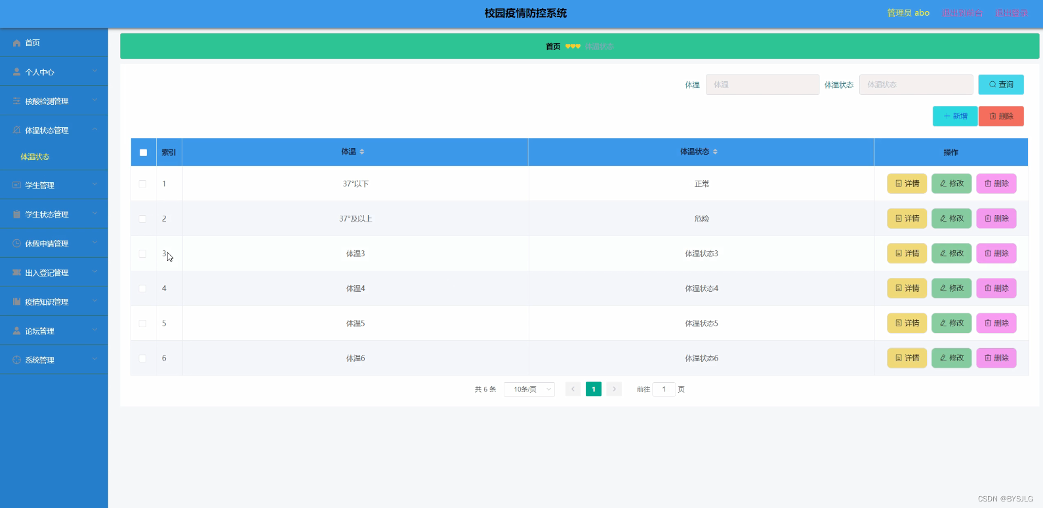Go to the previous page arrow
This screenshot has width=1043, height=508.
click(x=573, y=389)
